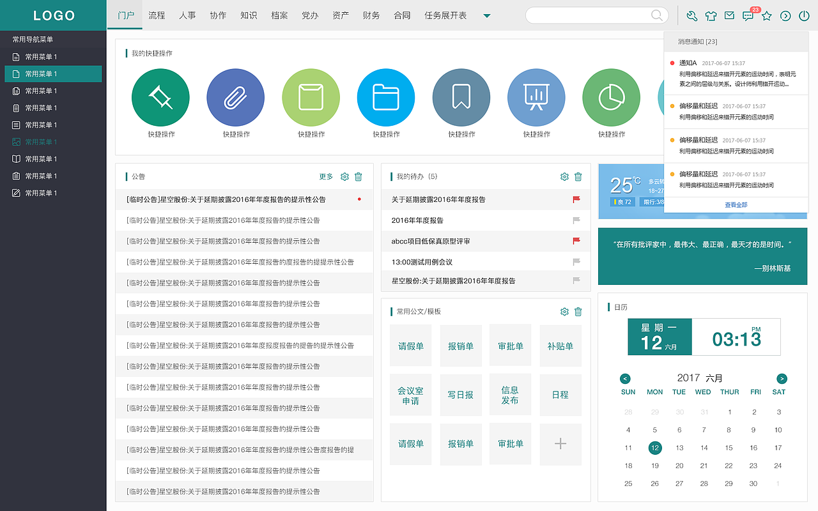Open the T-shirt theme skin icon
The image size is (818, 511).
[x=711, y=16]
